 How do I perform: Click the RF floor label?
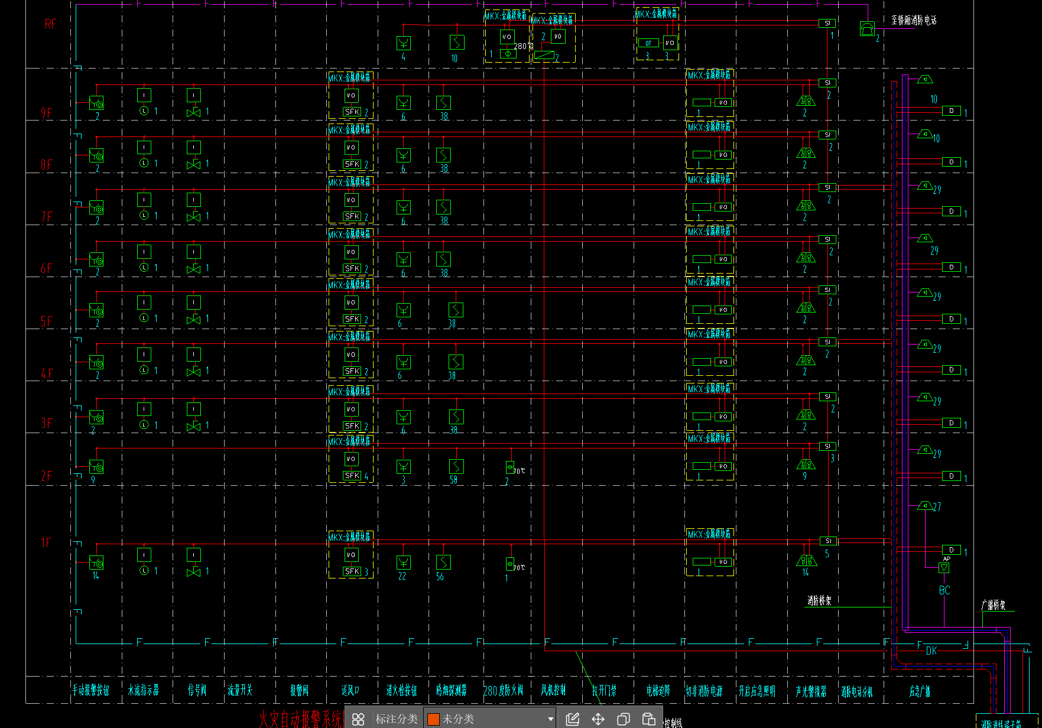[x=51, y=24]
